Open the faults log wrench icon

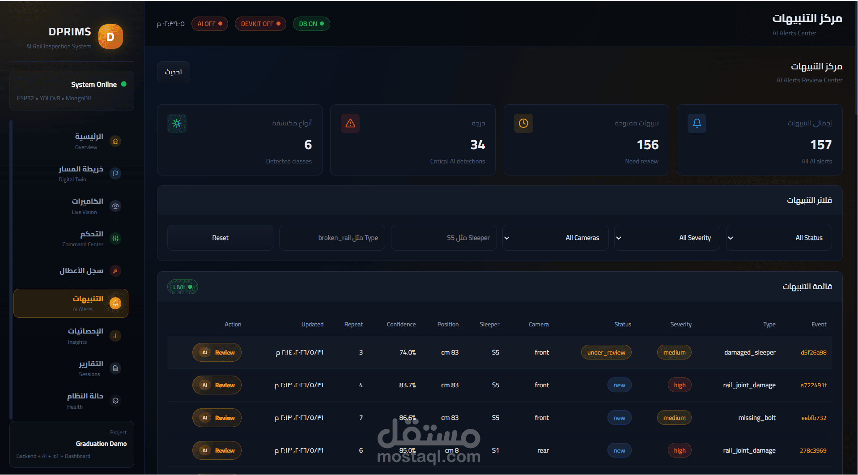click(x=115, y=271)
